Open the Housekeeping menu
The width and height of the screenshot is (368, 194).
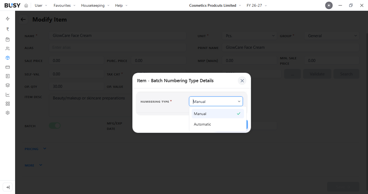click(x=95, y=5)
